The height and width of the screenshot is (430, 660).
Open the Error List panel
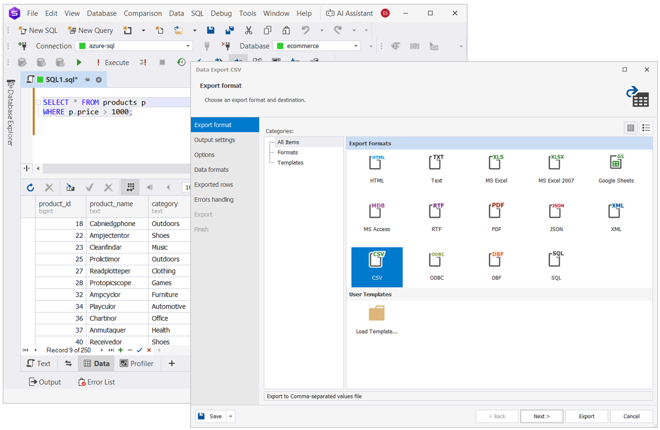96,382
